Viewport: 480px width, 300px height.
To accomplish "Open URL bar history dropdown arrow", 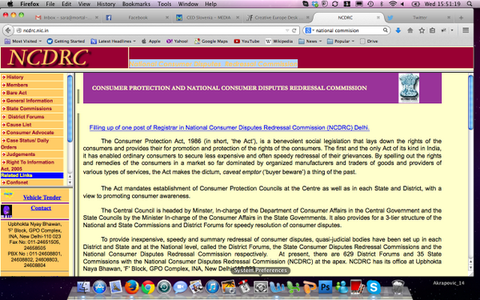I will point(287,30).
